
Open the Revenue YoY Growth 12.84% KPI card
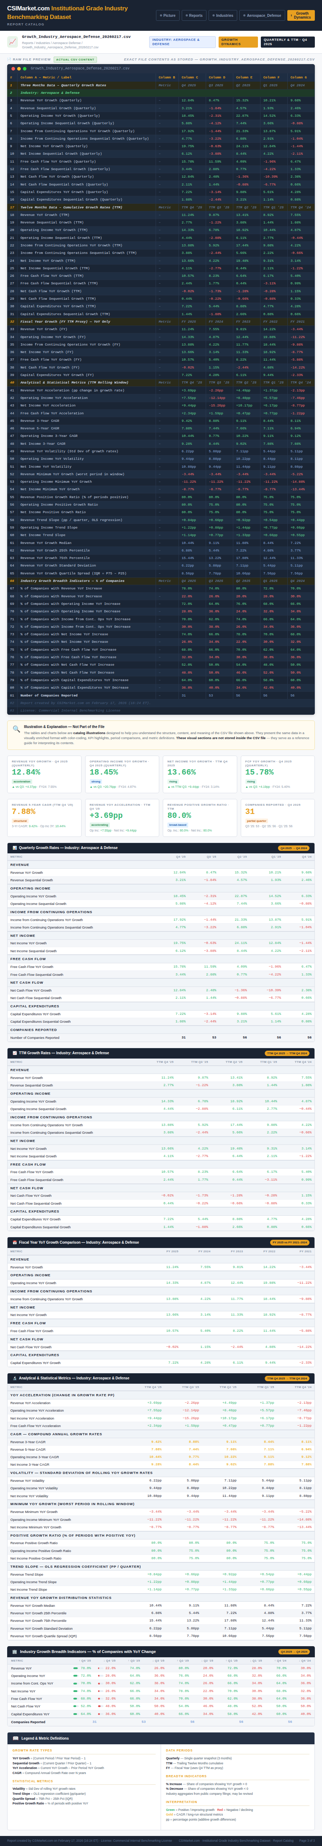coord(44,774)
